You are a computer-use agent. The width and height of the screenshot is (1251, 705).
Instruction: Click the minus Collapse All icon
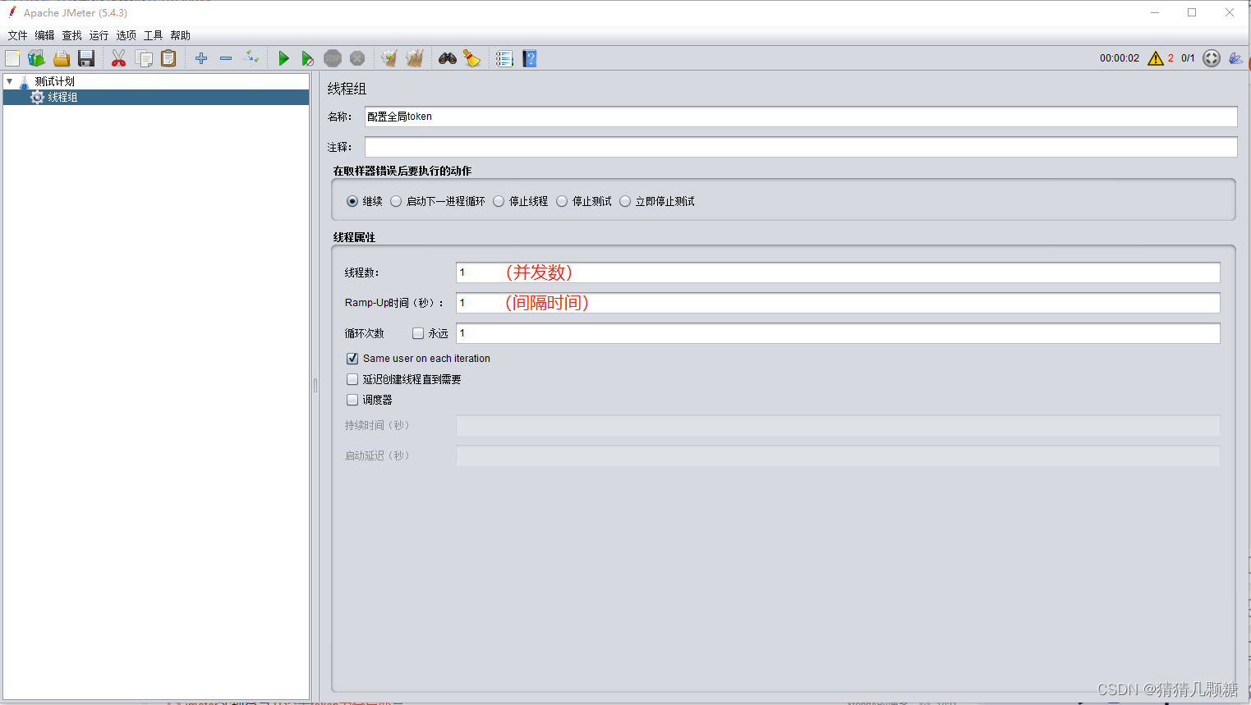pos(226,58)
